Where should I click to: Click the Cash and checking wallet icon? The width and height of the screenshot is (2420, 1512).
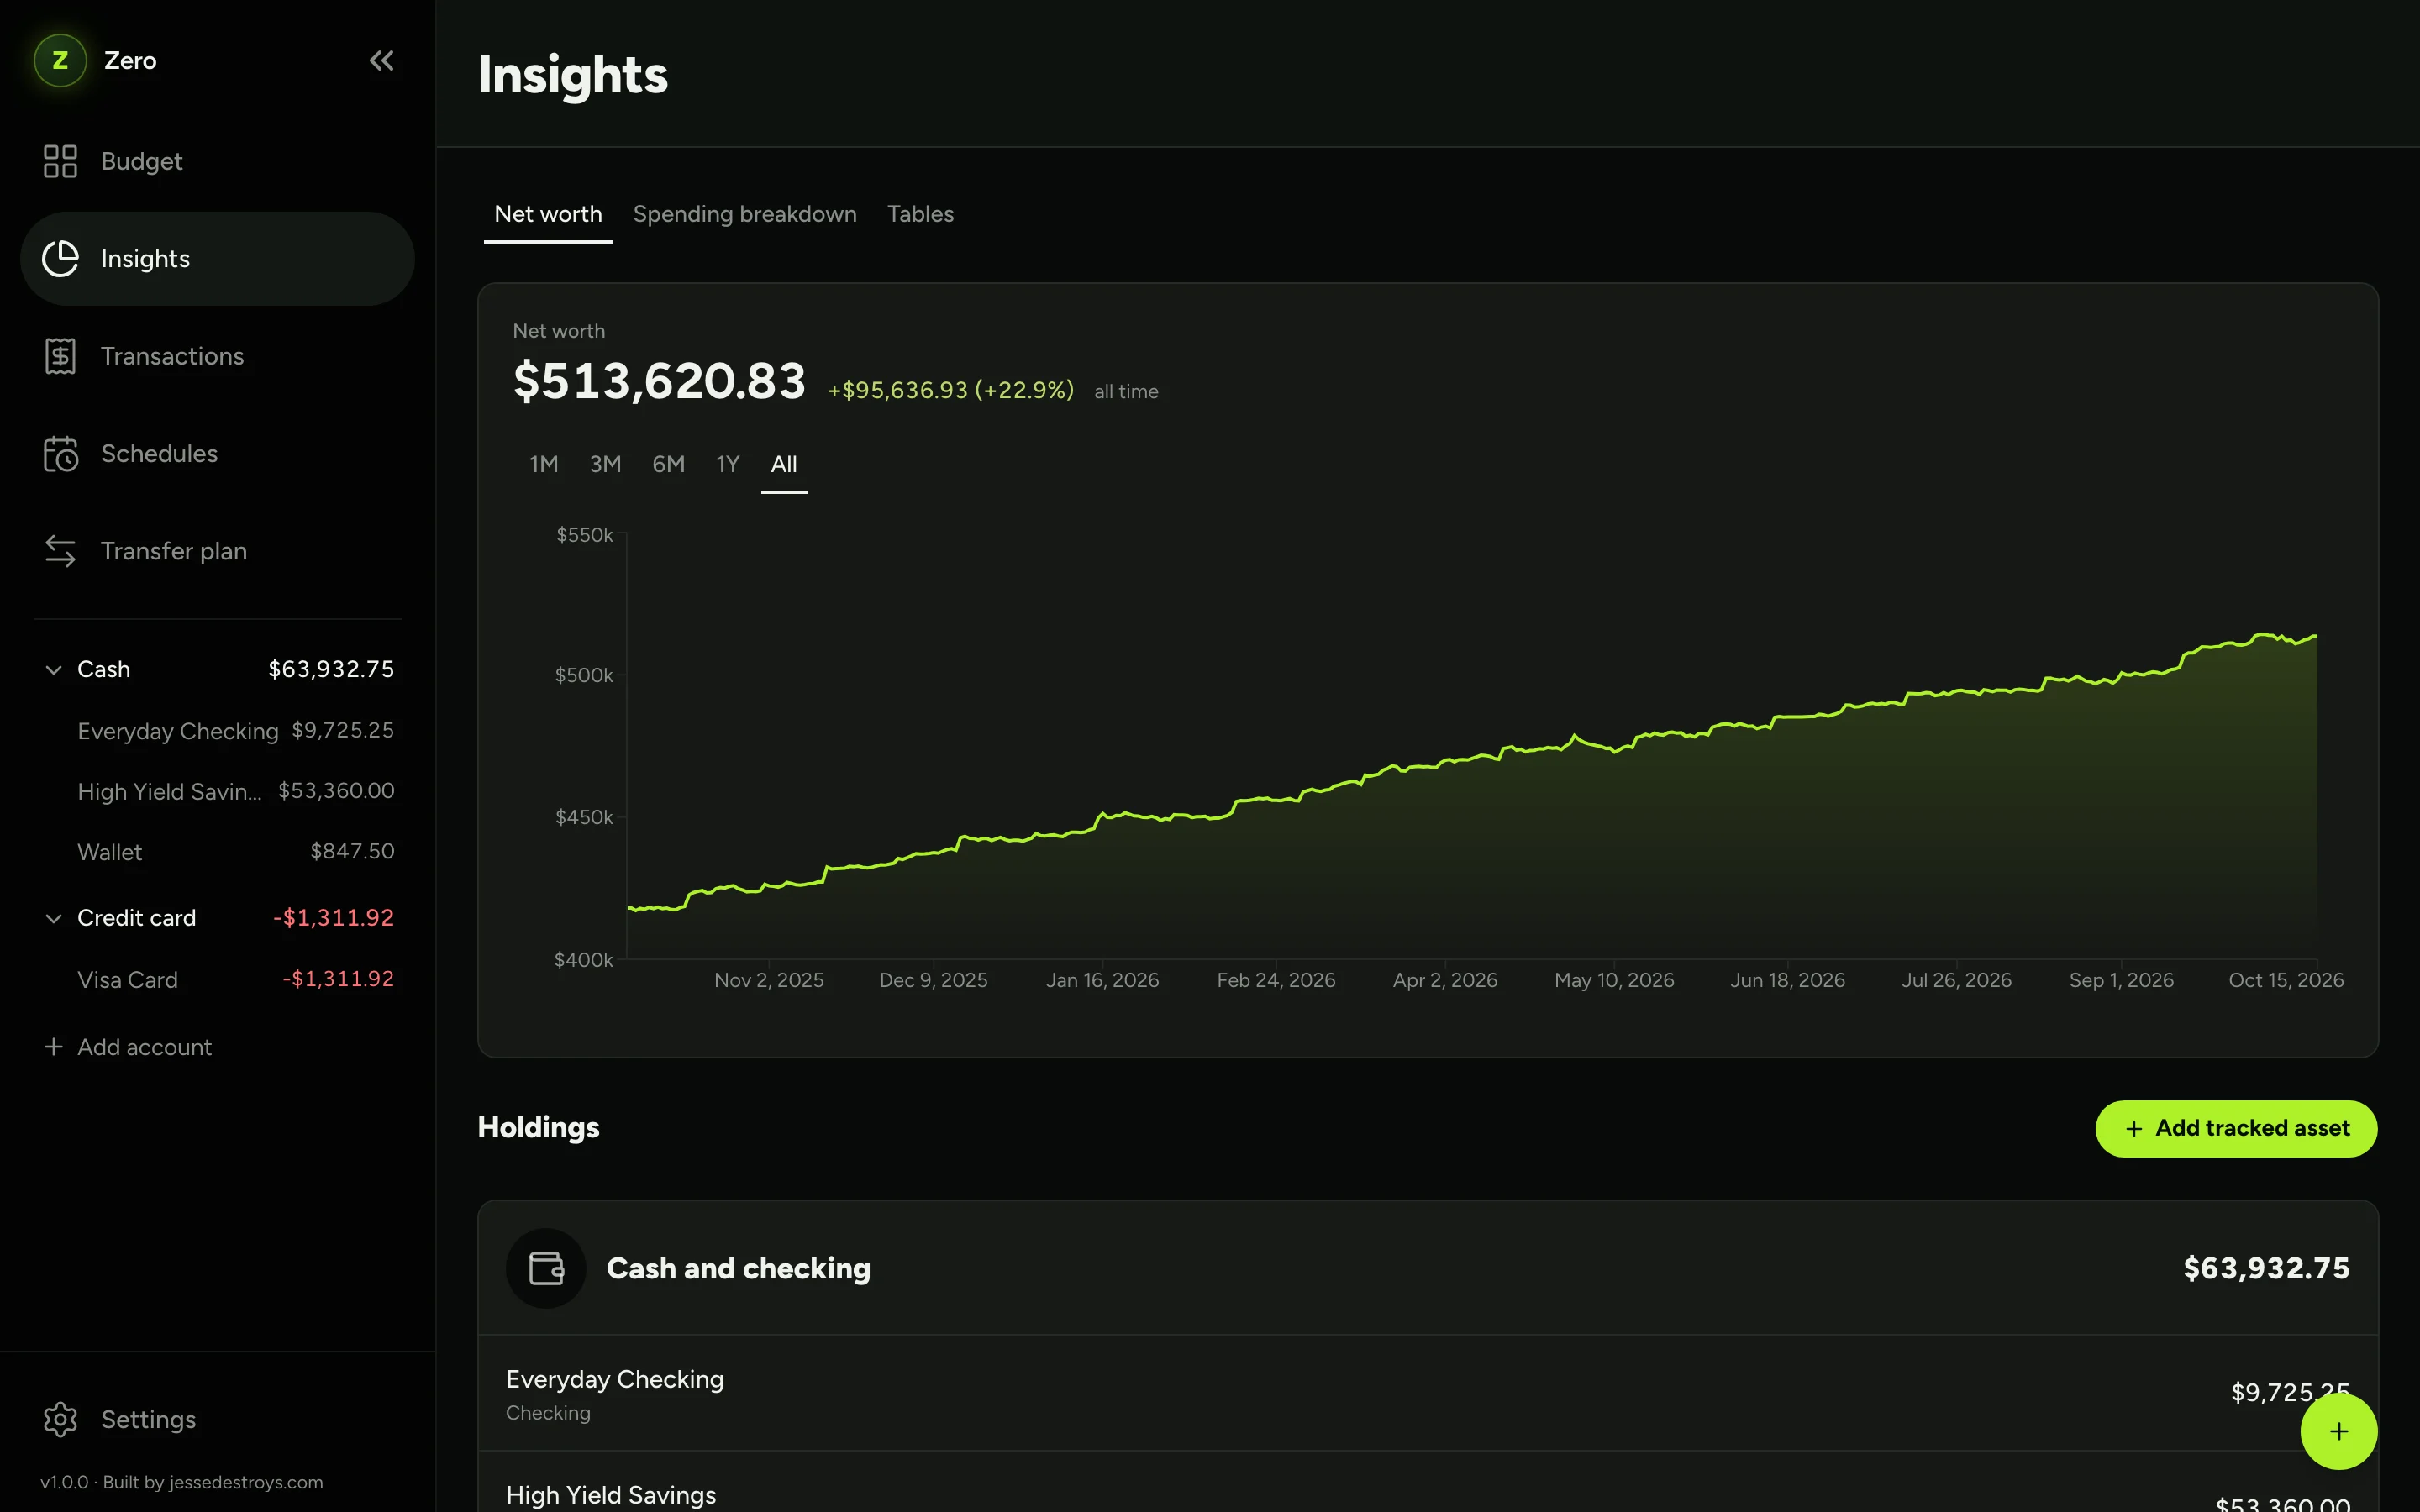[x=546, y=1268]
